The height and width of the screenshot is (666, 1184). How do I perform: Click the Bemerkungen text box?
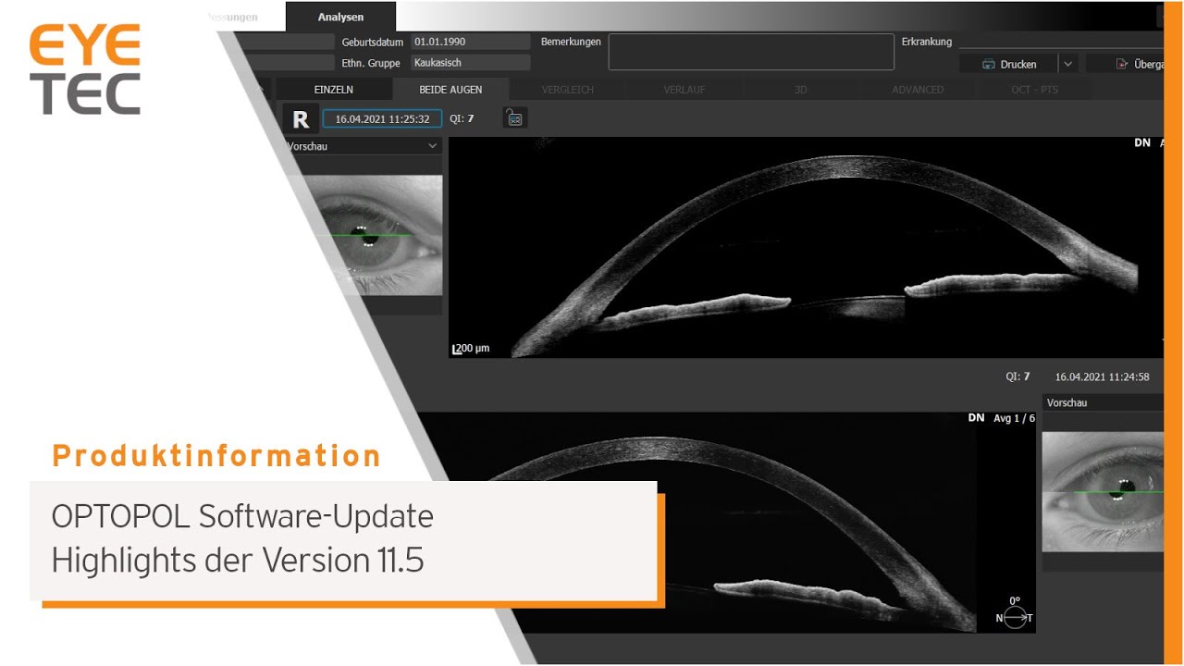751,52
